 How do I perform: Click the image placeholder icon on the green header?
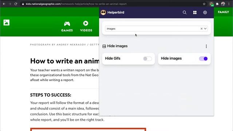[x=7, y=23]
